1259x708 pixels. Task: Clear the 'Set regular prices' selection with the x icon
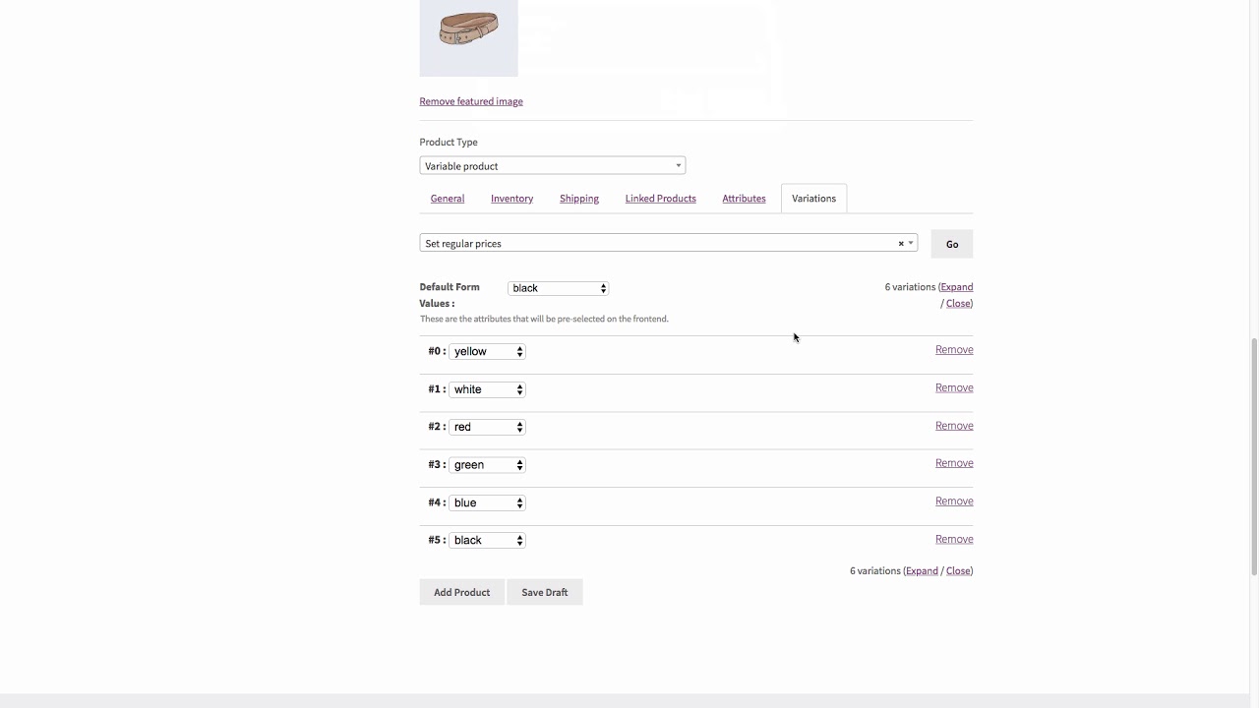(x=900, y=244)
